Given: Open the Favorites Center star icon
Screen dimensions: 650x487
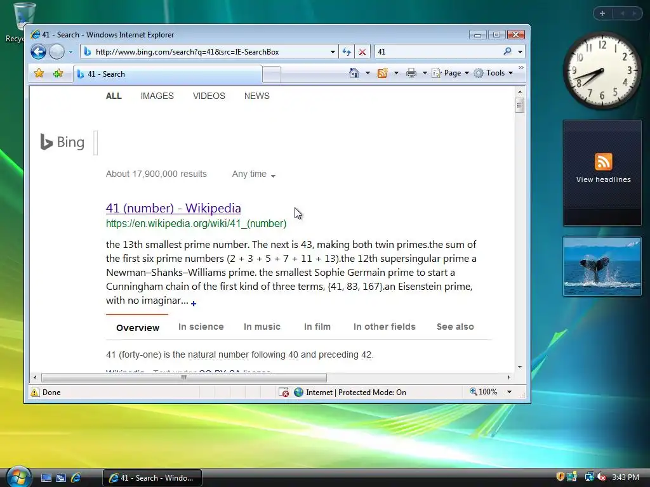Looking at the screenshot, I should coord(39,74).
